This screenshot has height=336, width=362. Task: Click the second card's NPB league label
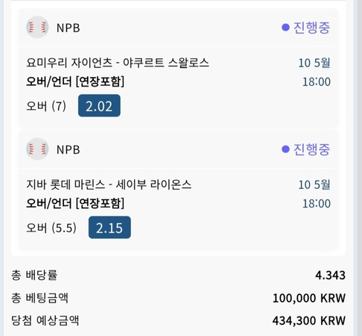pos(69,149)
